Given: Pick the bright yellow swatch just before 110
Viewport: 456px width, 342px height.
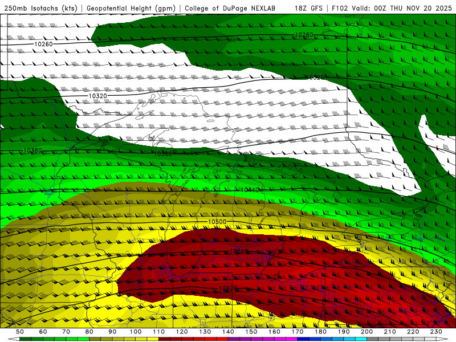Looking at the screenshot, I should (x=153, y=339).
